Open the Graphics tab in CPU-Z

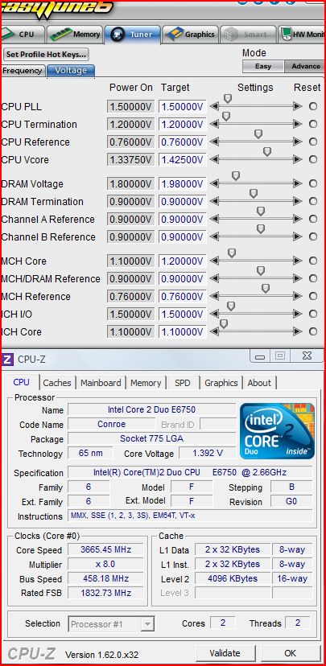coord(221,383)
